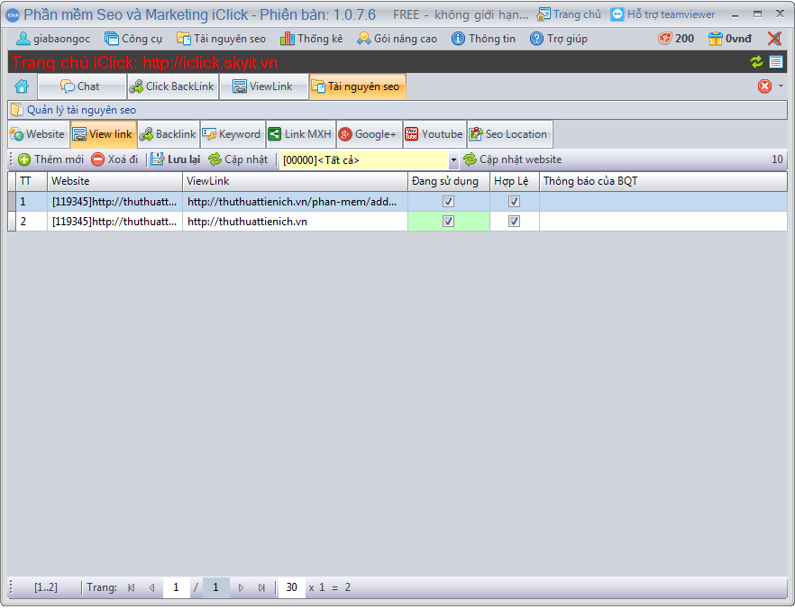Open Hỗ trợ teamviewer link
Image resolution: width=795 pixels, height=609 pixels.
coord(662,14)
